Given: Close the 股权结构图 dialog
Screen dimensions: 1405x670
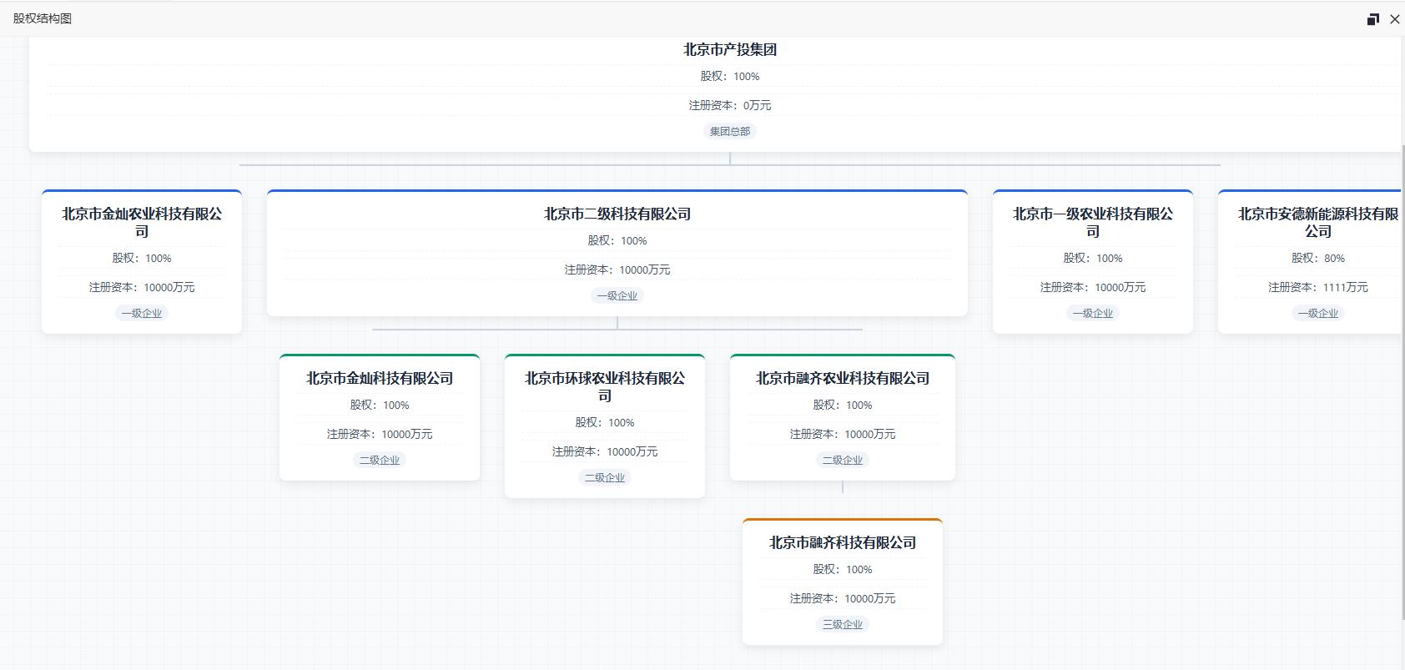Looking at the screenshot, I should point(1394,19).
